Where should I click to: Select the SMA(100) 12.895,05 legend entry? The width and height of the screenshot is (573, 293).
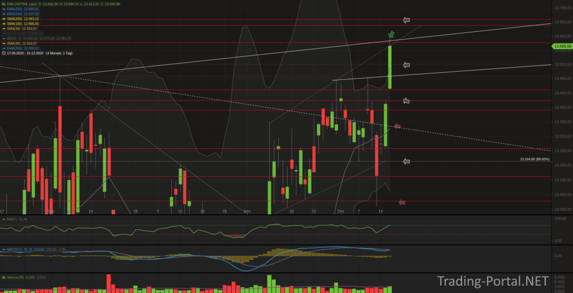[x=22, y=23]
